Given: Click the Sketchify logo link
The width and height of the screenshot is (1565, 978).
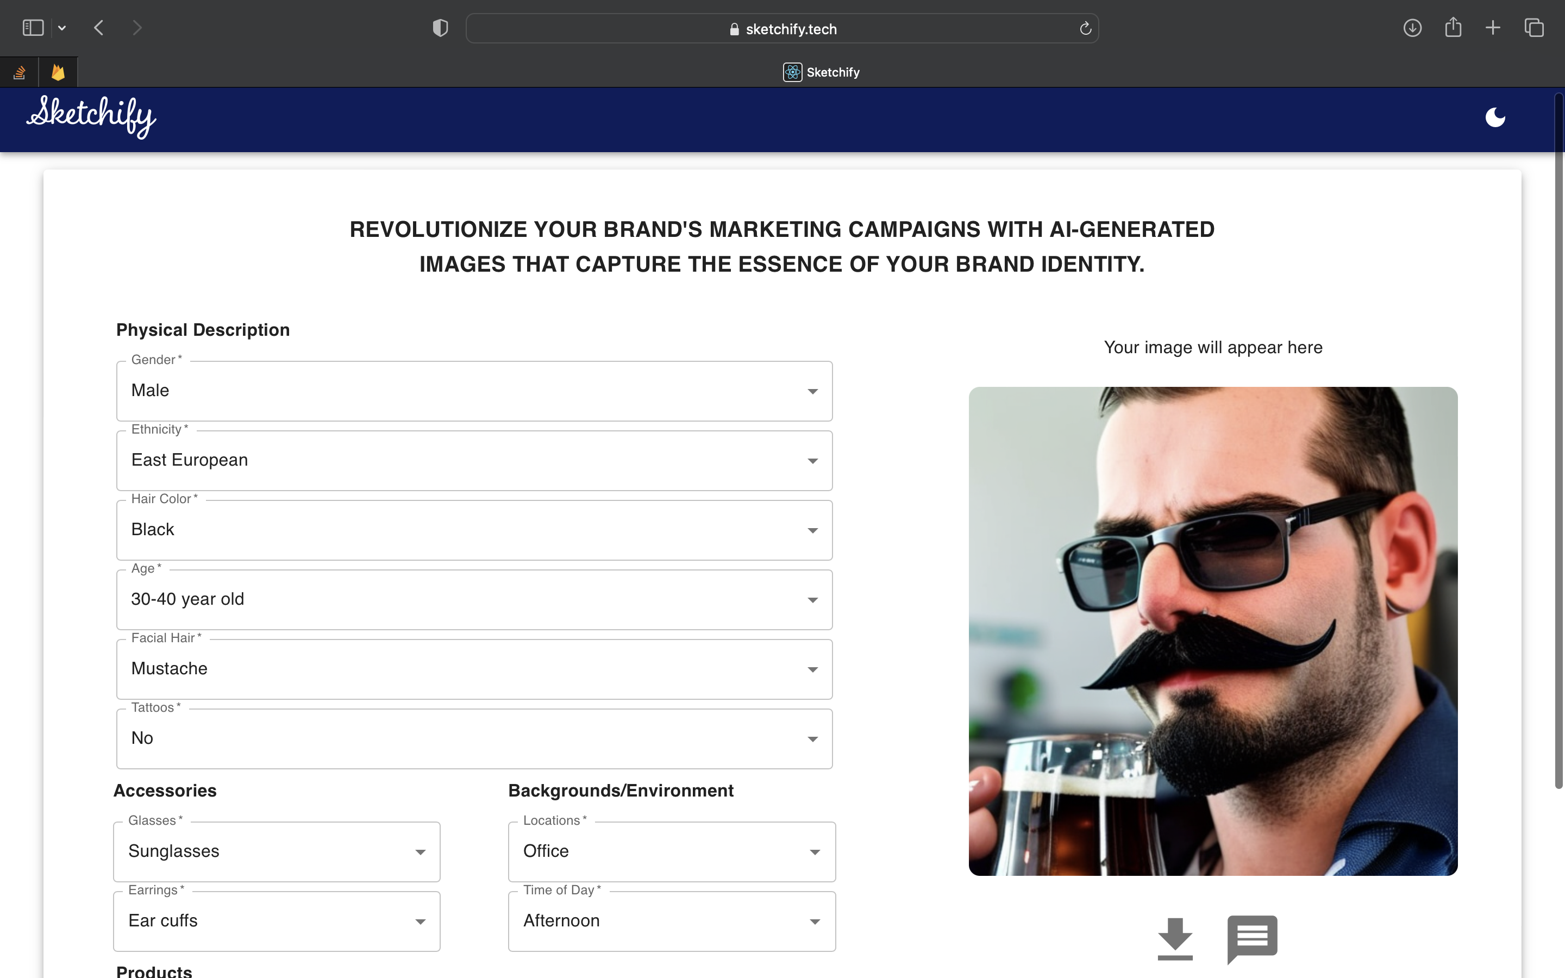Looking at the screenshot, I should click(x=91, y=116).
